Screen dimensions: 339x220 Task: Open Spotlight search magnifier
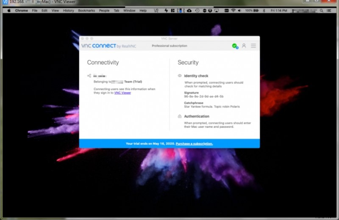(322, 10)
